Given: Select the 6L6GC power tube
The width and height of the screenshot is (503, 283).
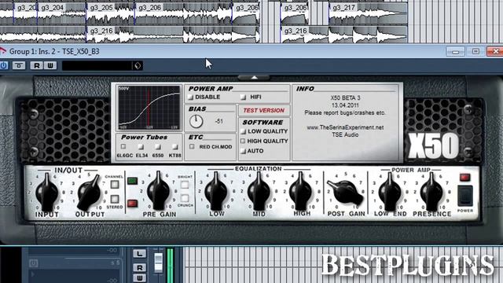Looking at the screenshot, I should tap(123, 147).
